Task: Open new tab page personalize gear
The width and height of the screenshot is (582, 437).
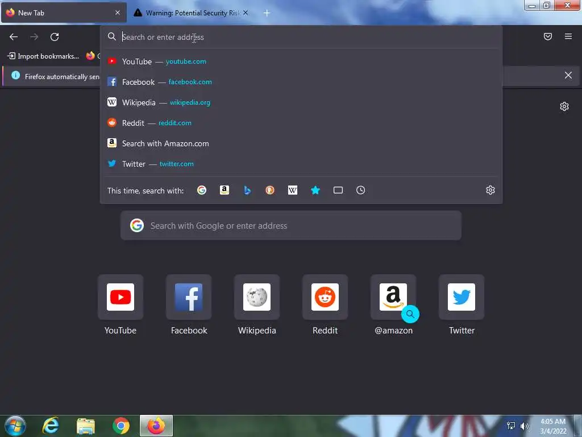Action: point(564,106)
